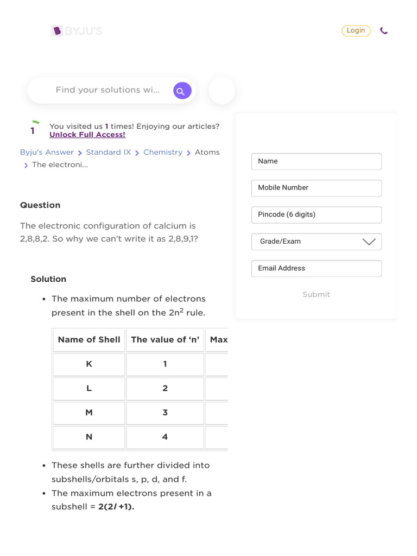Screen dimensions: 417x556
Task: Click the BYJU'S logo
Action: pos(77,31)
